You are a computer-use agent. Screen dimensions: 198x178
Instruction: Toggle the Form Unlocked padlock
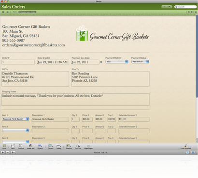[186, 146]
